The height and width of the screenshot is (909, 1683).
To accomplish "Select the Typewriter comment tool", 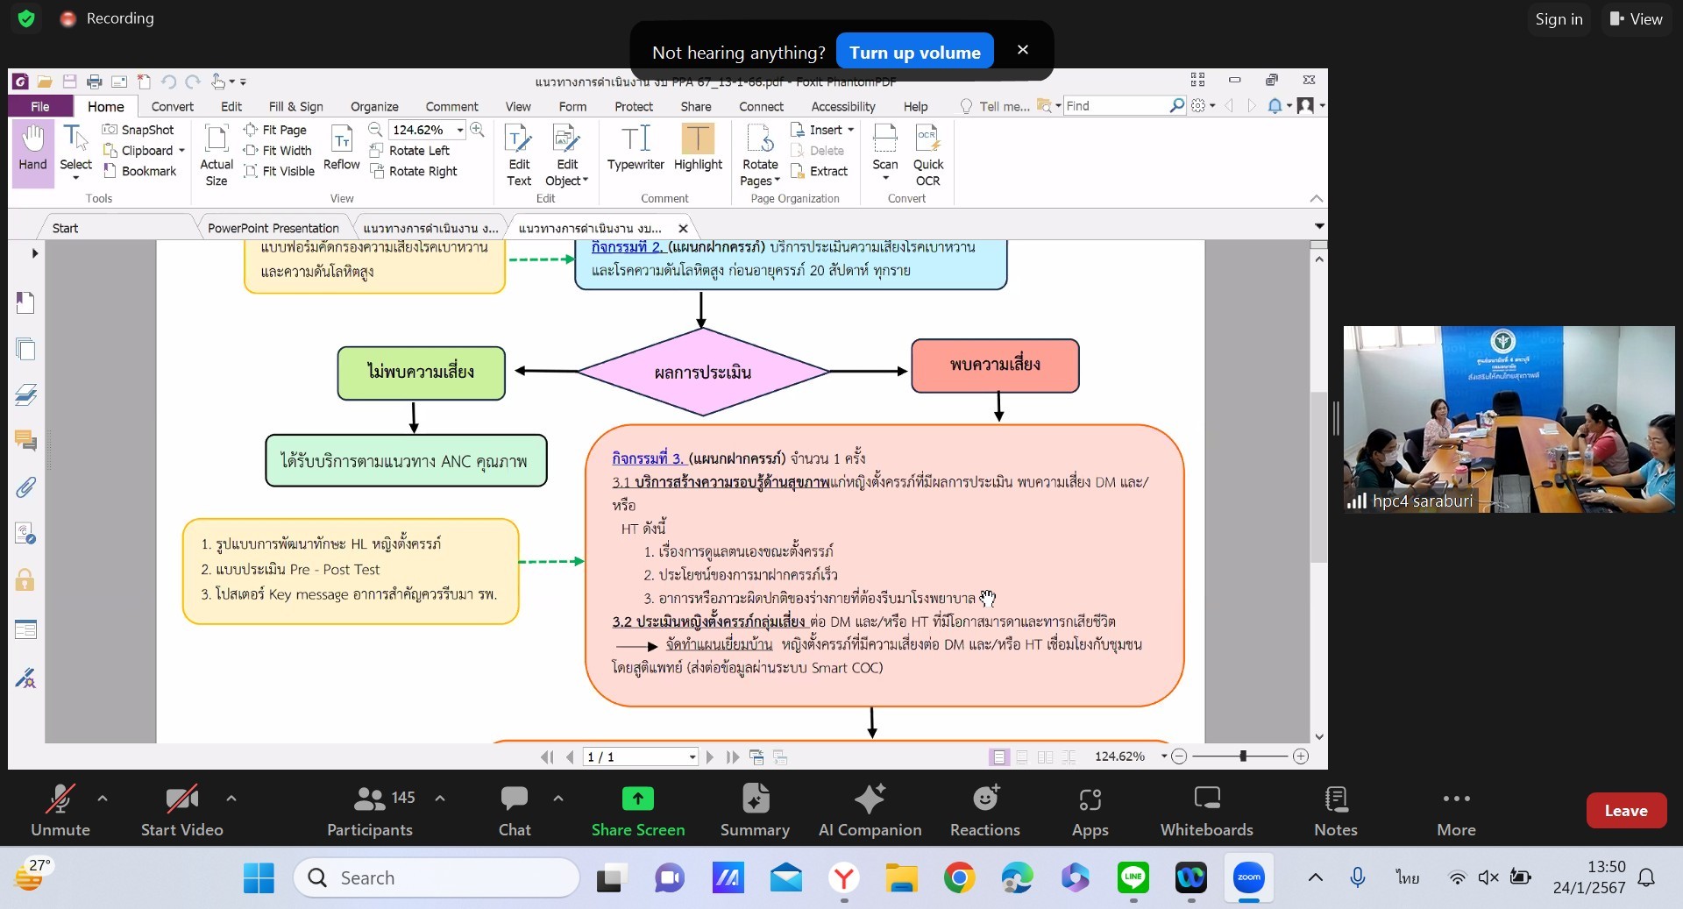I will click(636, 147).
